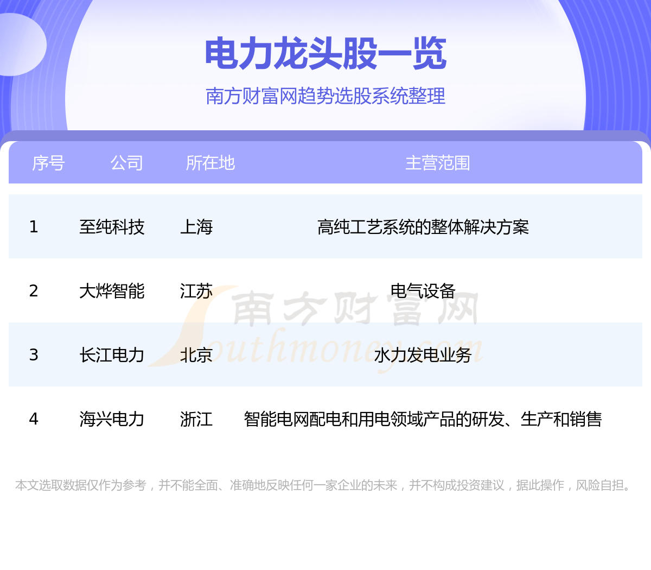Click 高纯工艺系统的整体解决方案 cell

click(423, 226)
